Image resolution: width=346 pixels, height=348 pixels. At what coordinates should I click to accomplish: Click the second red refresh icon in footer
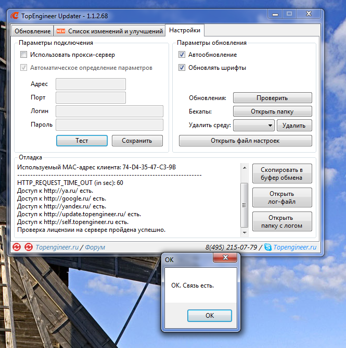coord(29,247)
